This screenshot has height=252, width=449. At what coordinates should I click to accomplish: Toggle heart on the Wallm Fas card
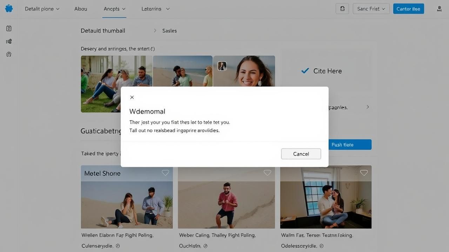(364, 173)
